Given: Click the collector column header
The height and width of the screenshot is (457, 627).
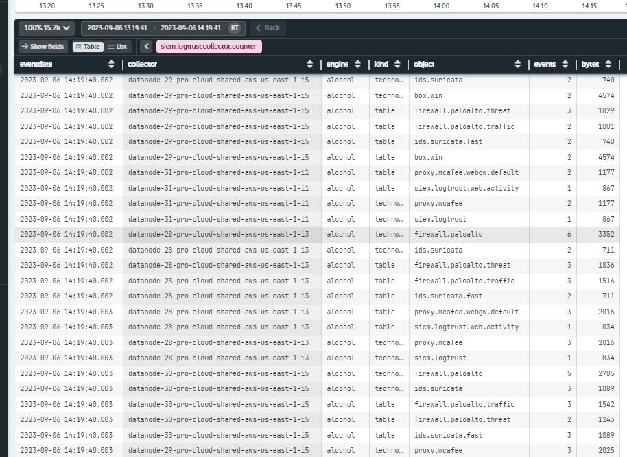Looking at the screenshot, I should (143, 64).
